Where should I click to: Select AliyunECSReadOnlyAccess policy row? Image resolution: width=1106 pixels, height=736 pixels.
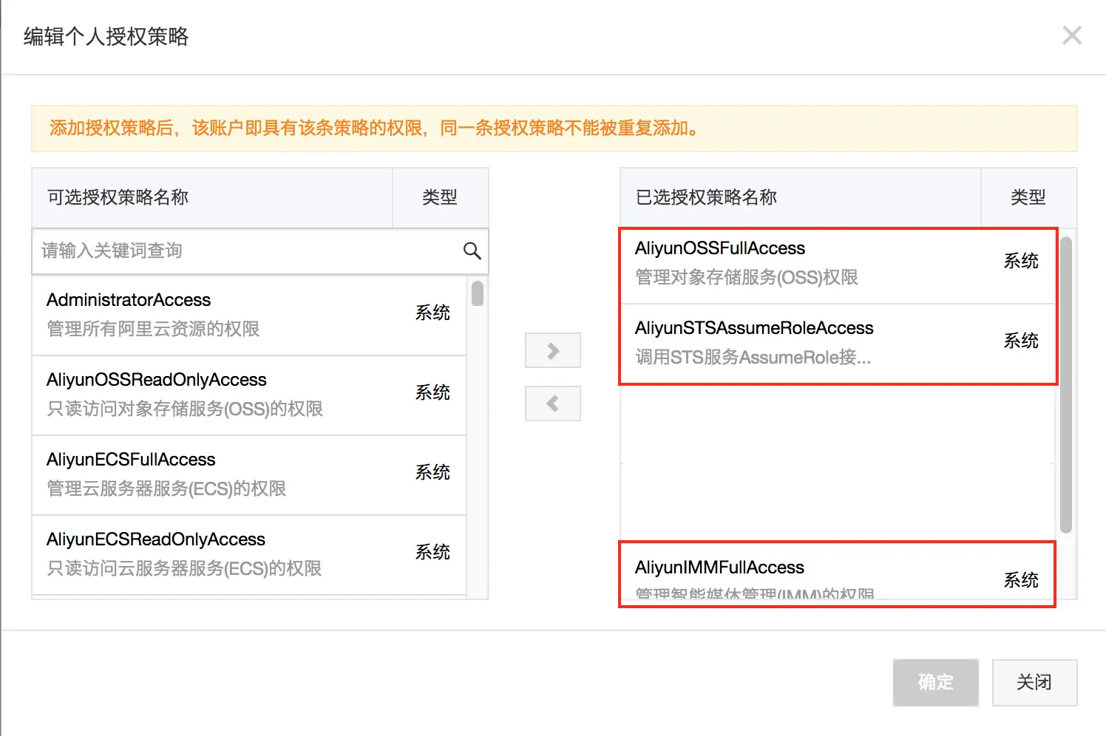[249, 555]
